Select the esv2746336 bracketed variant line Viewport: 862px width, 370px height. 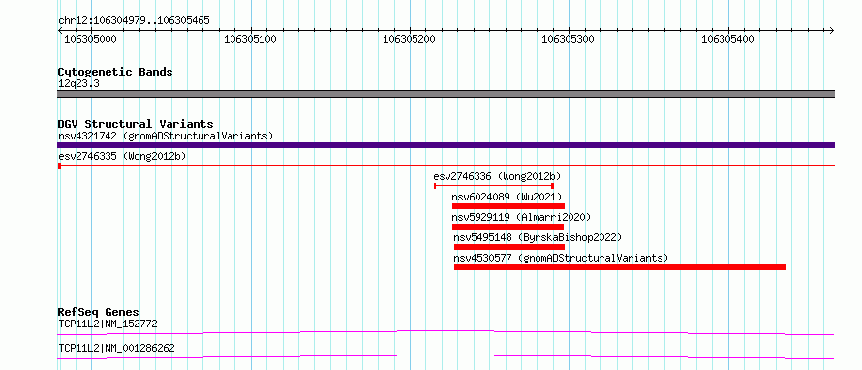coord(494,186)
